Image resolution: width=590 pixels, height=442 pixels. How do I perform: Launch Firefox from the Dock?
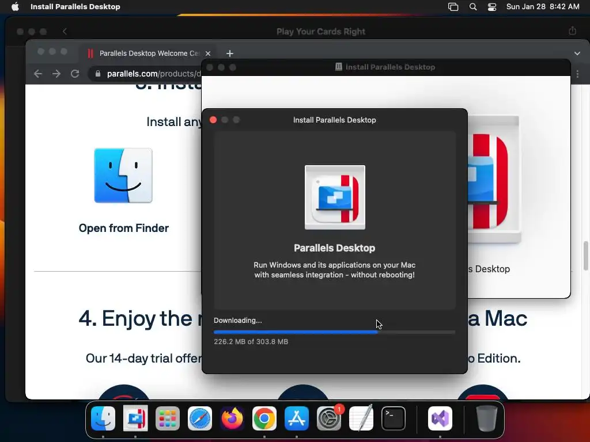pyautogui.click(x=232, y=418)
